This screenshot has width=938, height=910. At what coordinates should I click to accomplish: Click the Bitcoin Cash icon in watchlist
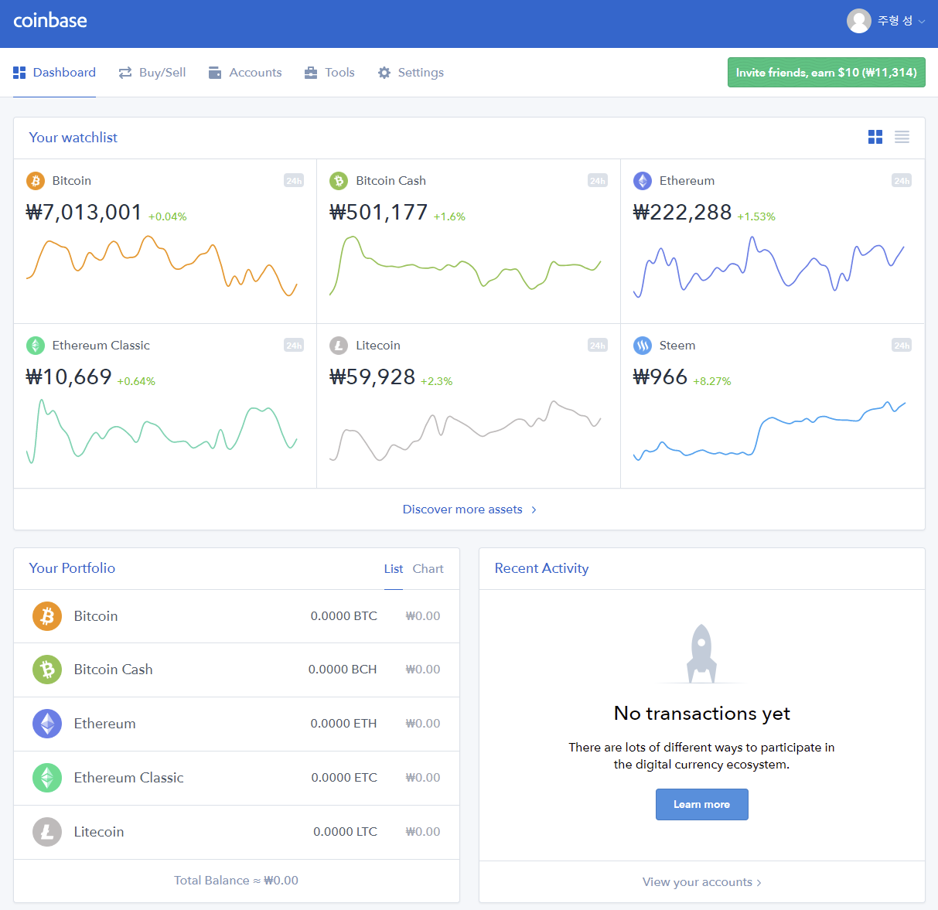pos(339,181)
